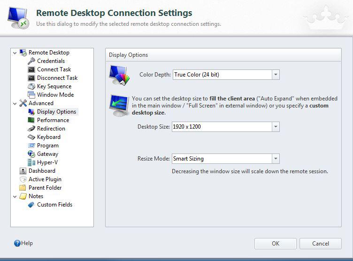Click the Credentials key icon
Screen dimensions: 353x261
pyautogui.click(x=31, y=61)
